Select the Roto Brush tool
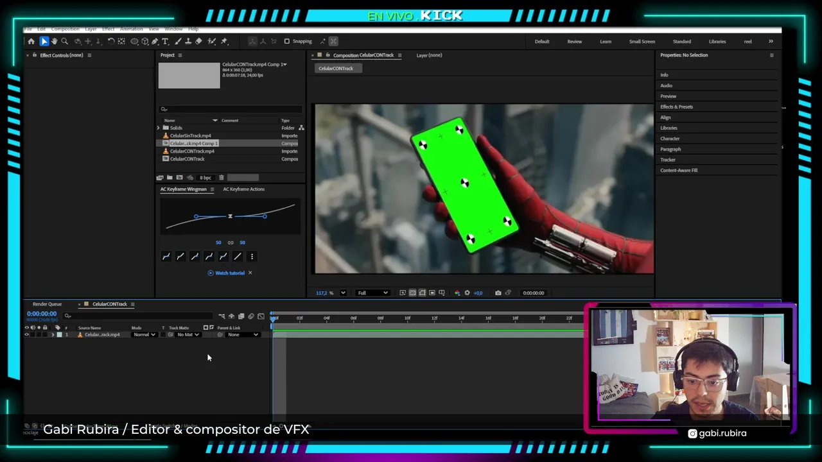This screenshot has height=462, width=822. pos(211,41)
